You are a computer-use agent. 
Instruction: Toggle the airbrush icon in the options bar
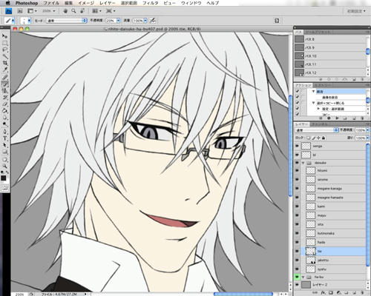click(153, 21)
